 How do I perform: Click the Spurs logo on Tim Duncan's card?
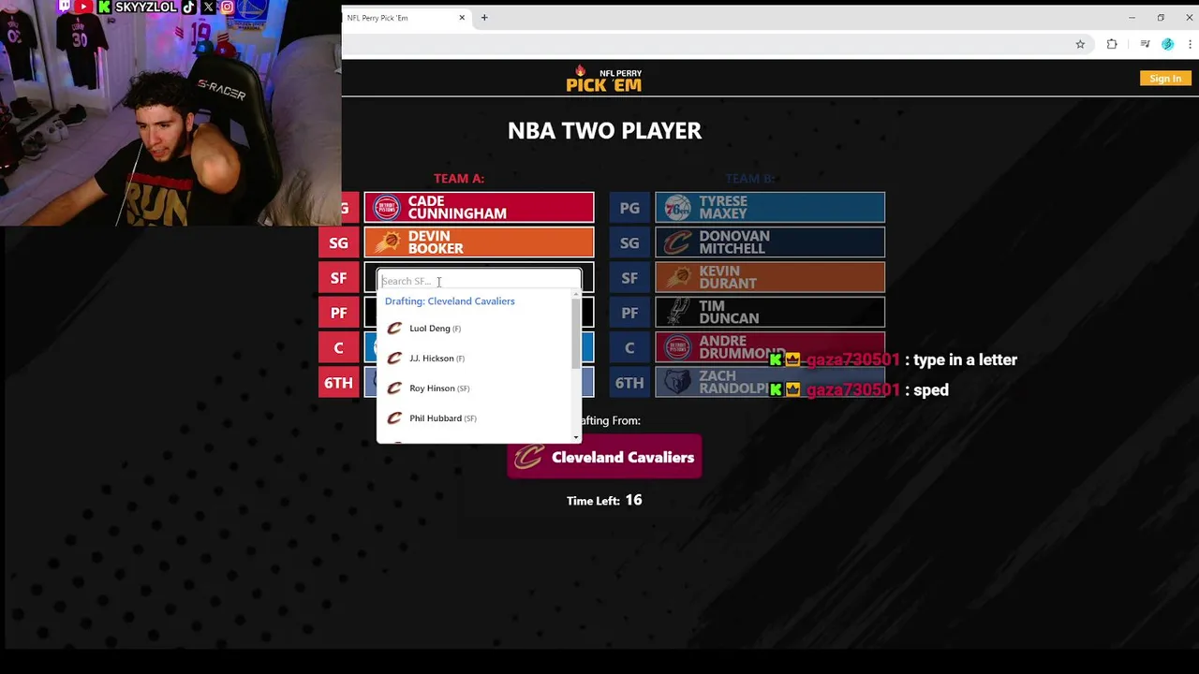click(677, 313)
